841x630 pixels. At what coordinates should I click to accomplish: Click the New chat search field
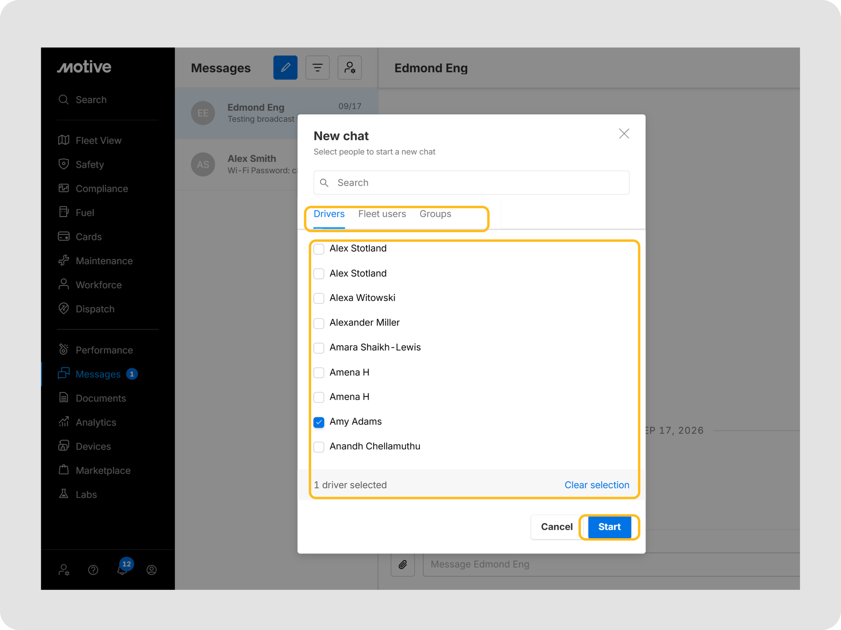tap(472, 183)
